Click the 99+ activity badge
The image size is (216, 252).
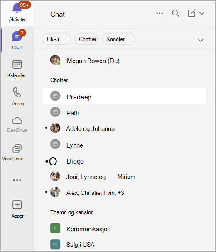click(x=25, y=5)
